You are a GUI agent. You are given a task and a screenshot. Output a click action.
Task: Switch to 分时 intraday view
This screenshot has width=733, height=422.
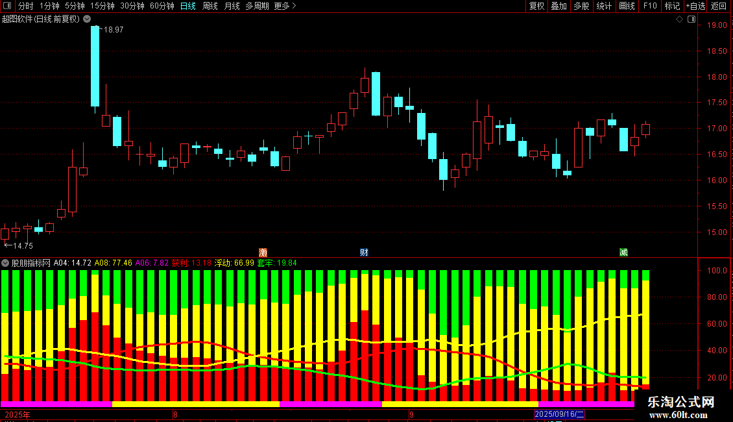point(26,6)
